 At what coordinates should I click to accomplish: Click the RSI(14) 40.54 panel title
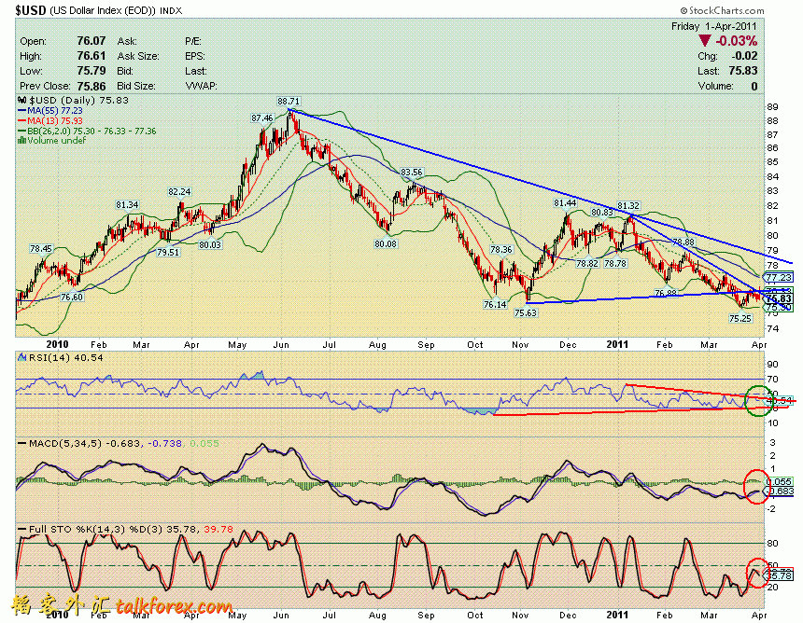[x=66, y=357]
